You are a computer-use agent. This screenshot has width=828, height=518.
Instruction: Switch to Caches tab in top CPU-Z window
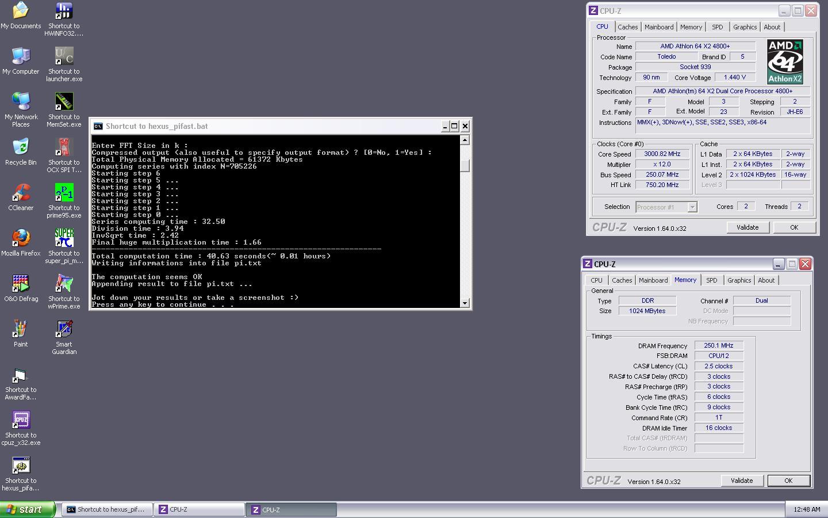[x=627, y=27]
